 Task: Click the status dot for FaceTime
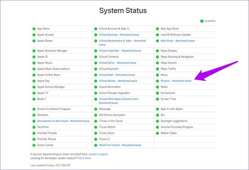tap(34, 127)
